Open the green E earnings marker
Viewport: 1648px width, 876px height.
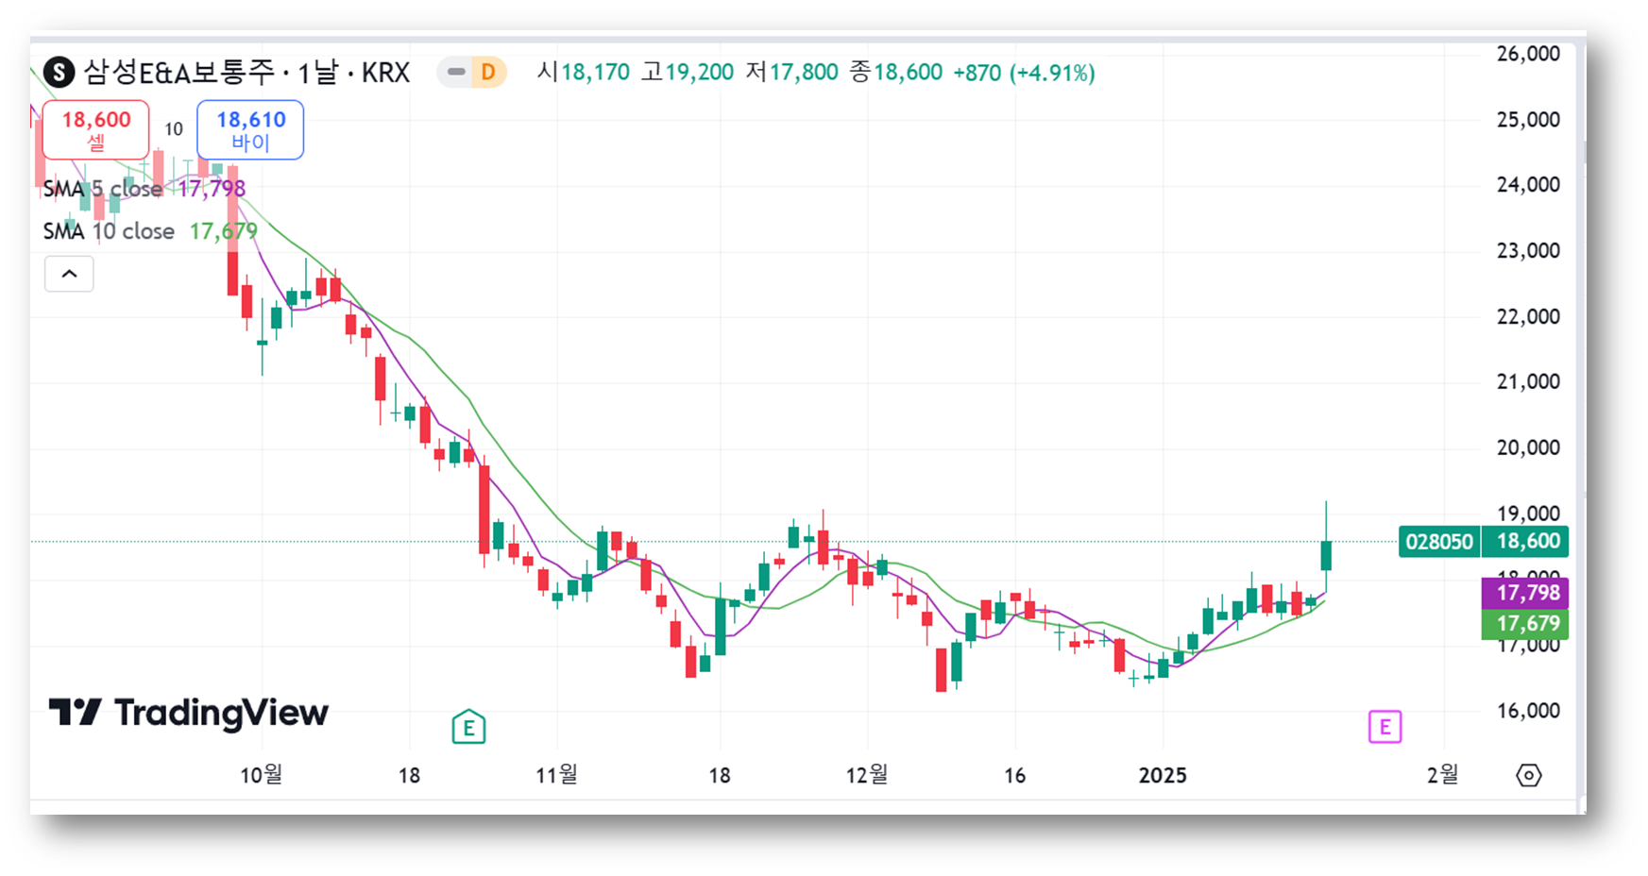(x=468, y=727)
